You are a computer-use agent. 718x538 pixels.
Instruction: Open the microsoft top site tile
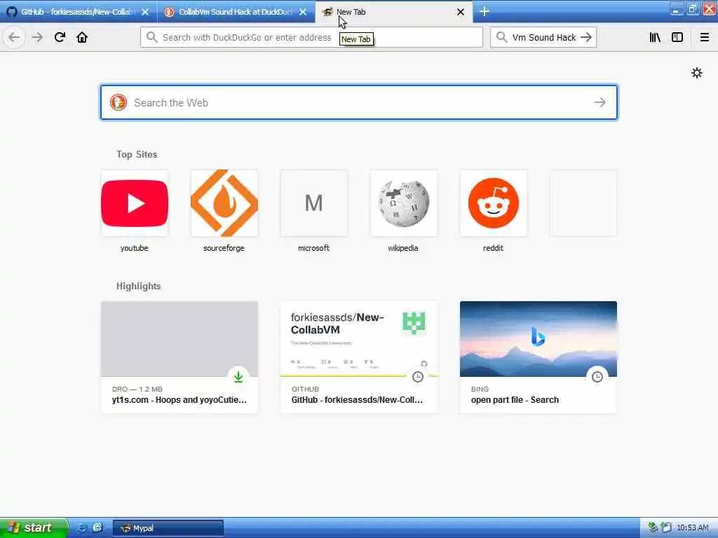(x=313, y=203)
